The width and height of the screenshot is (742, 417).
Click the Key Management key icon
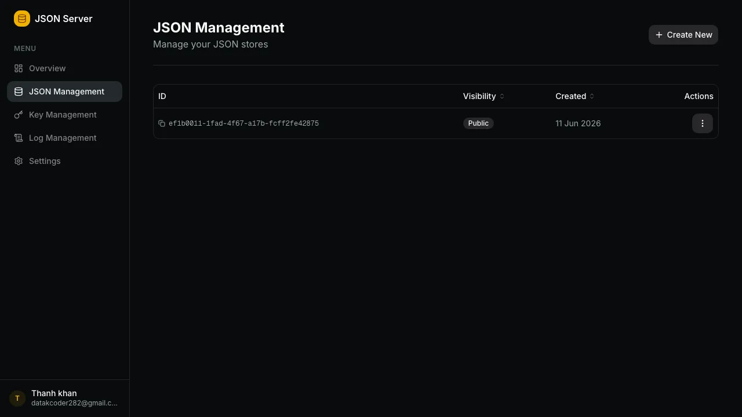[x=19, y=115]
